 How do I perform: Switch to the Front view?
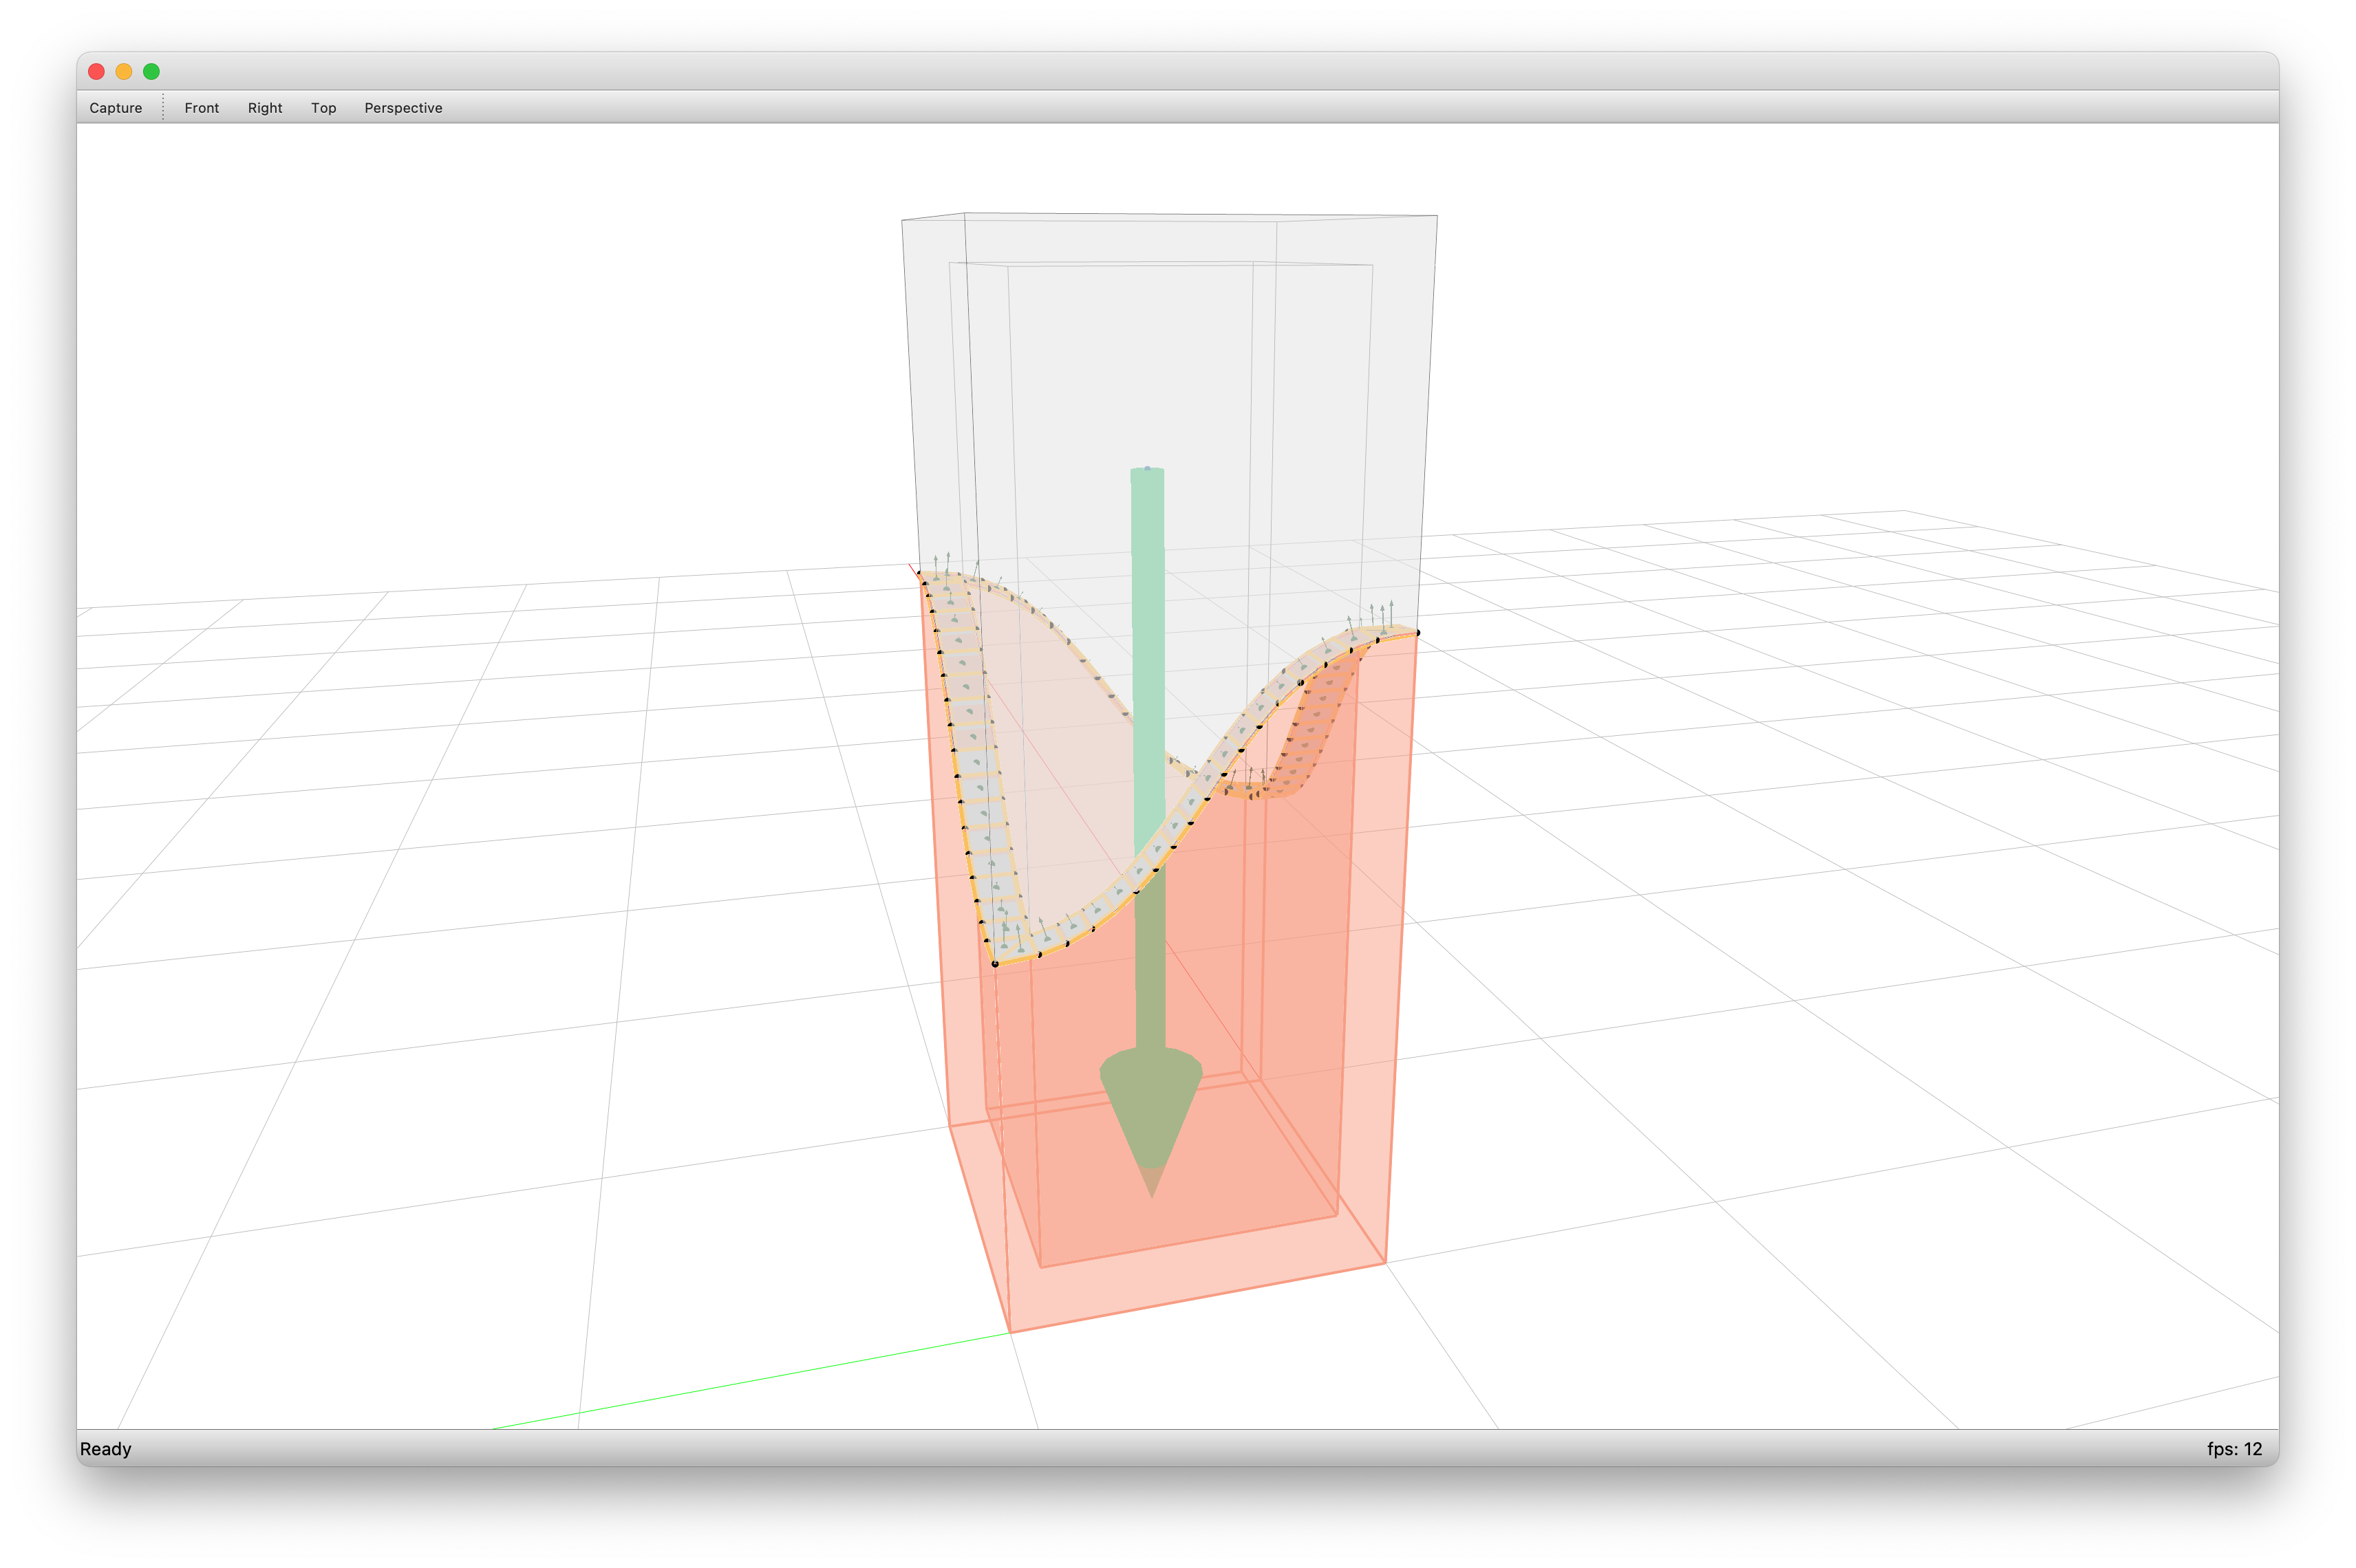click(x=201, y=108)
